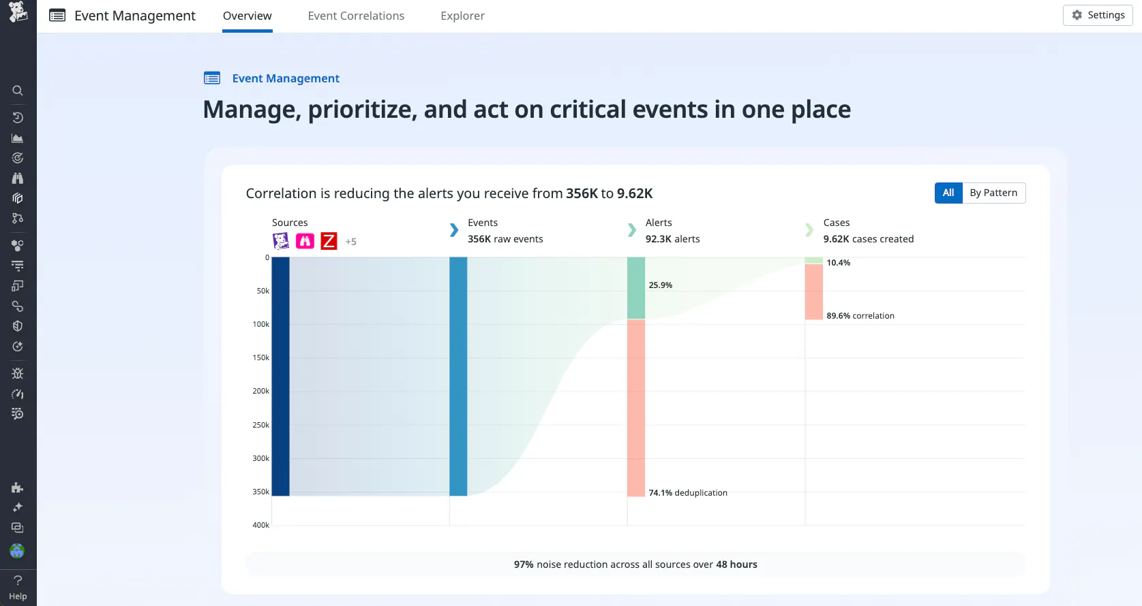Switch to By Pattern view

tap(993, 193)
